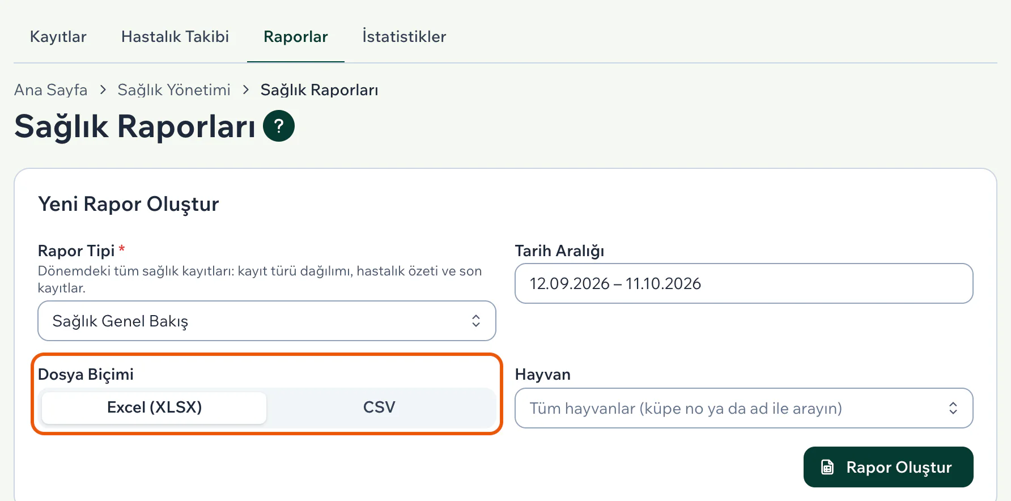This screenshot has height=501, width=1011.
Task: Open the Tarih Aralığı date field
Action: (744, 283)
